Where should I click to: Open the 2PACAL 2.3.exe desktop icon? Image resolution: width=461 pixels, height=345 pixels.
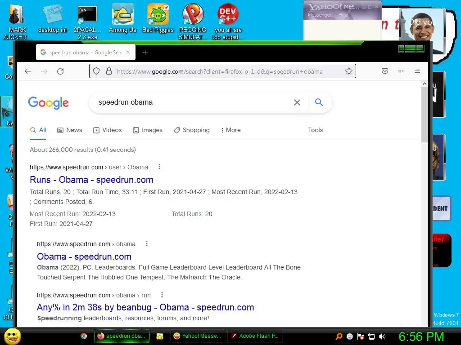pyautogui.click(x=87, y=22)
